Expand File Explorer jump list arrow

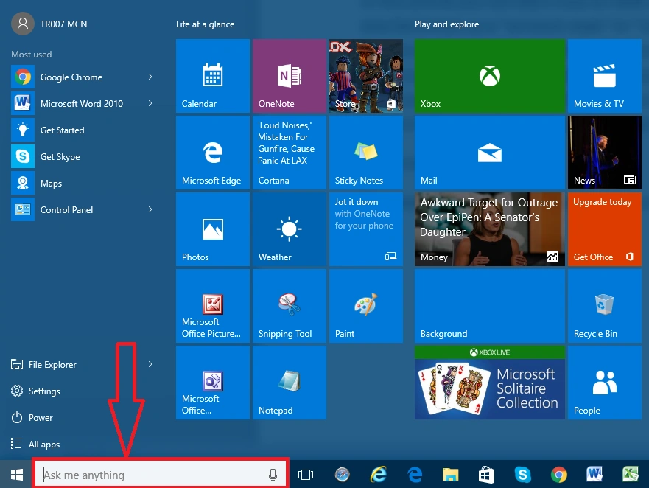click(150, 364)
